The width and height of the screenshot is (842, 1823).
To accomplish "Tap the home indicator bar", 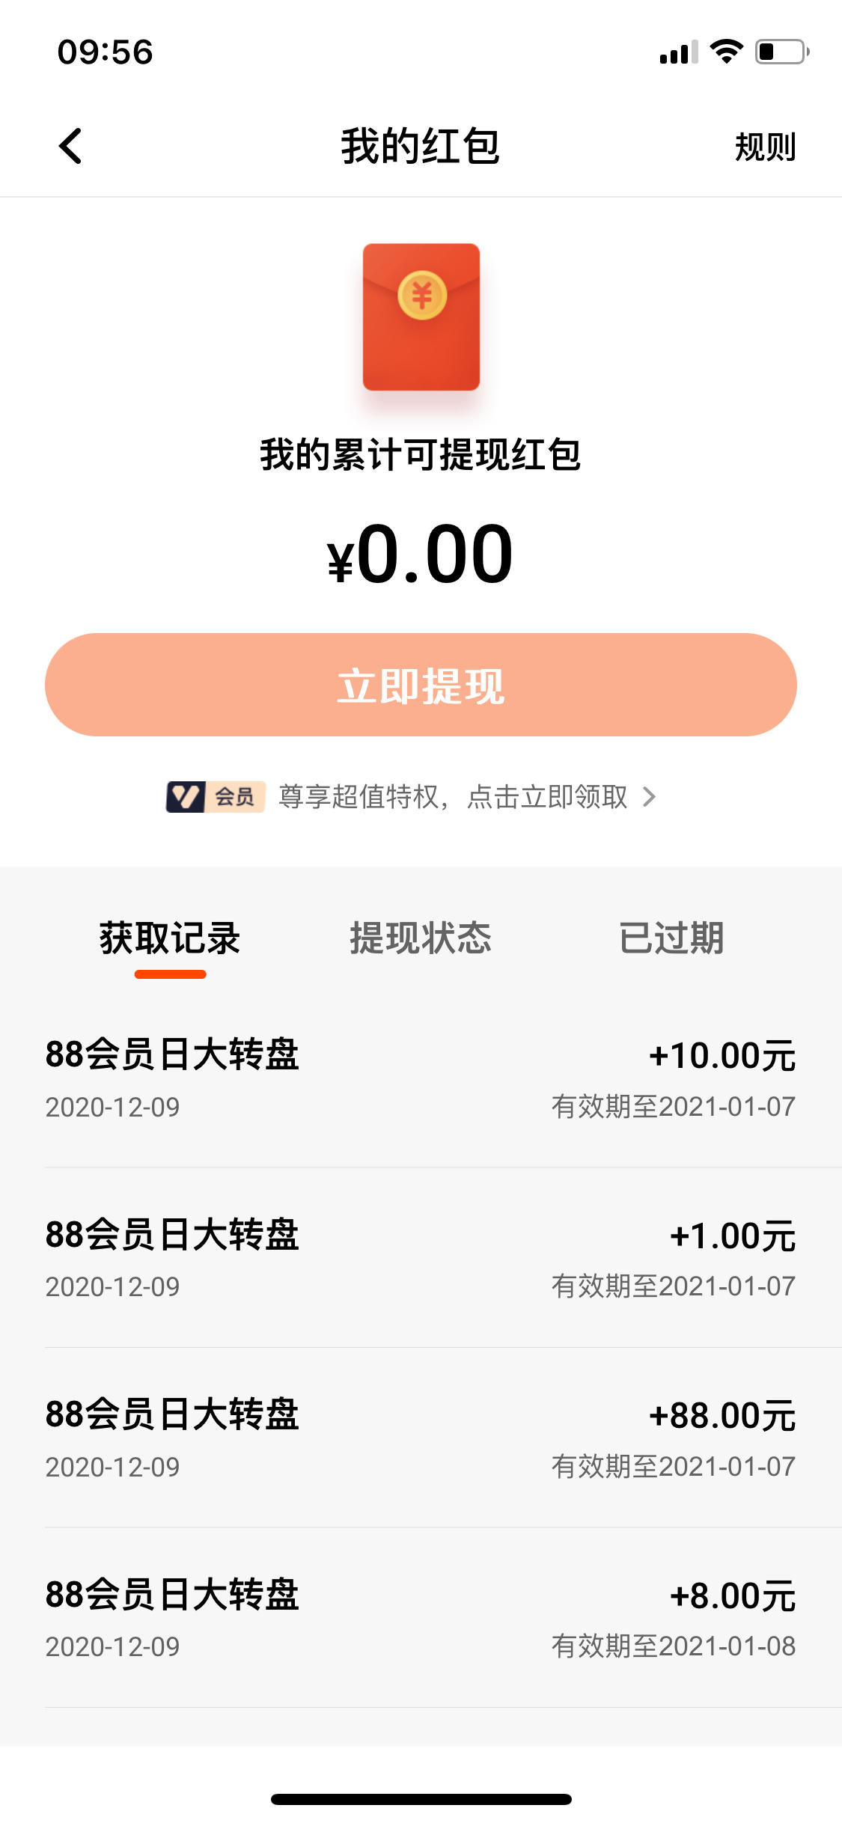I will (421, 1799).
